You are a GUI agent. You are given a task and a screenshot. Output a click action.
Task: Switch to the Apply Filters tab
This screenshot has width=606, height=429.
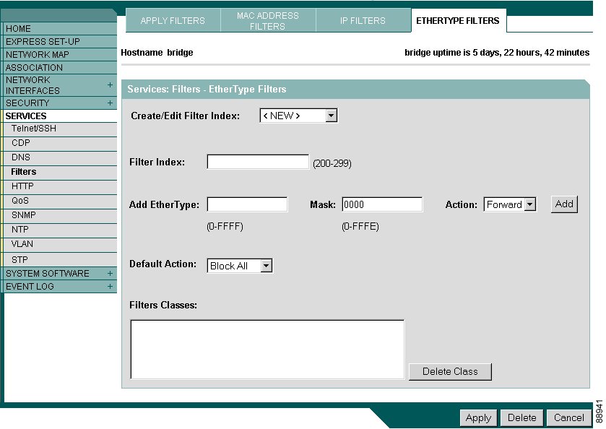172,20
